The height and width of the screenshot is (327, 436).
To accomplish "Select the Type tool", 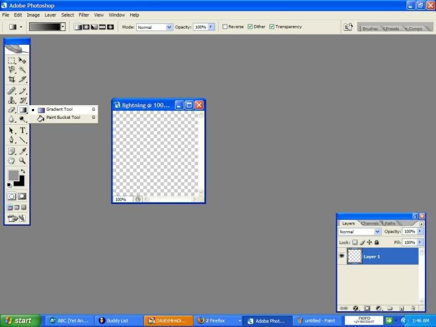I will [22, 130].
